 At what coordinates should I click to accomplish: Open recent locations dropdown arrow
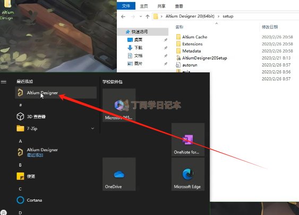pyautogui.click(x=141, y=16)
